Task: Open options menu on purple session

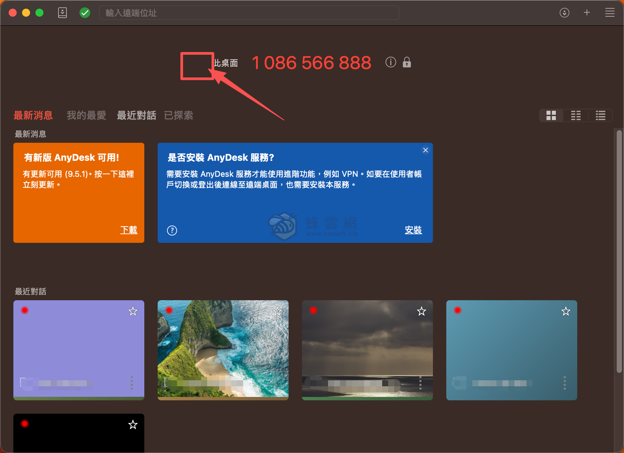Action: point(132,383)
